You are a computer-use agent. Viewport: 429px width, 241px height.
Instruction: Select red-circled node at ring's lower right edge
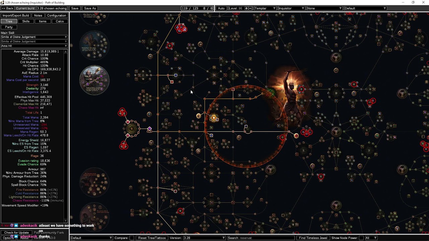[282, 137]
